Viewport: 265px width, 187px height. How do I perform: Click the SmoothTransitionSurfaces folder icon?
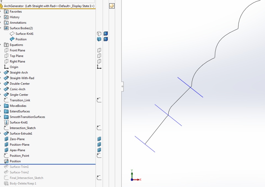(x=6, y=117)
